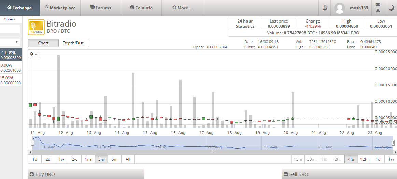This screenshot has height=179, width=397.
Task: Select the 1d zoom range
Action: coord(35,159)
